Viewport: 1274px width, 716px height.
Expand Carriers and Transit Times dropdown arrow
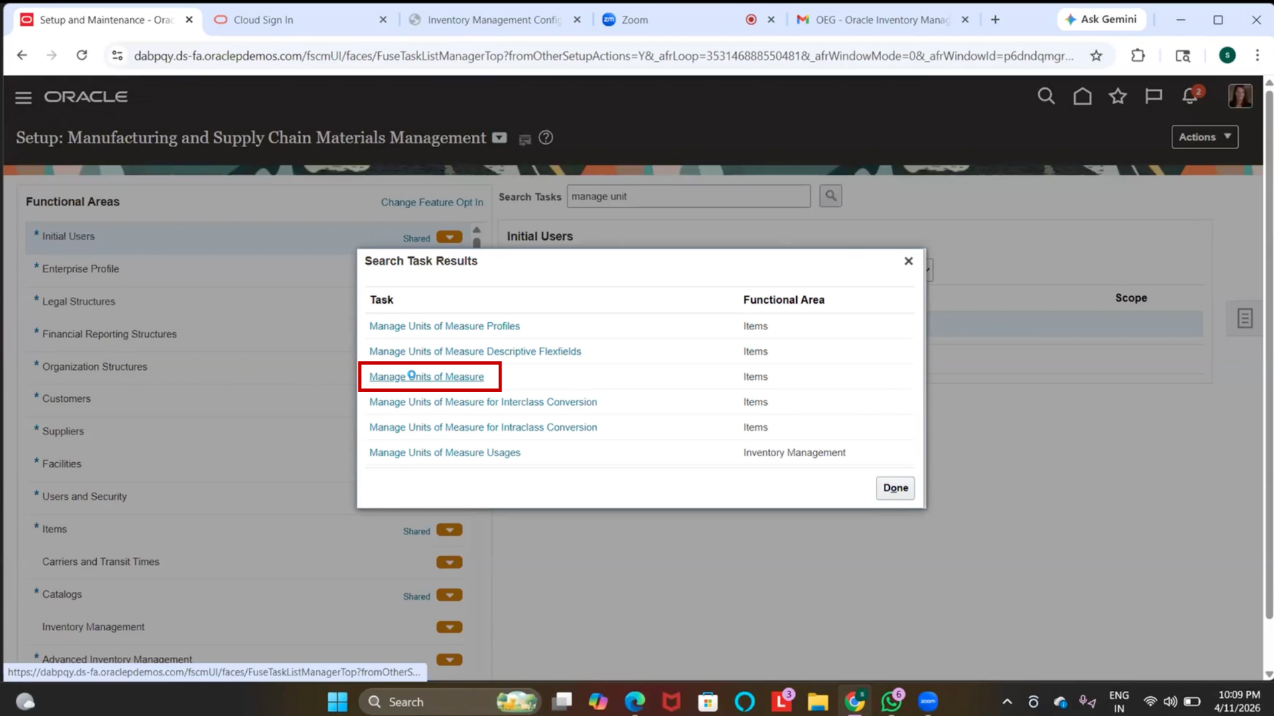click(x=449, y=563)
